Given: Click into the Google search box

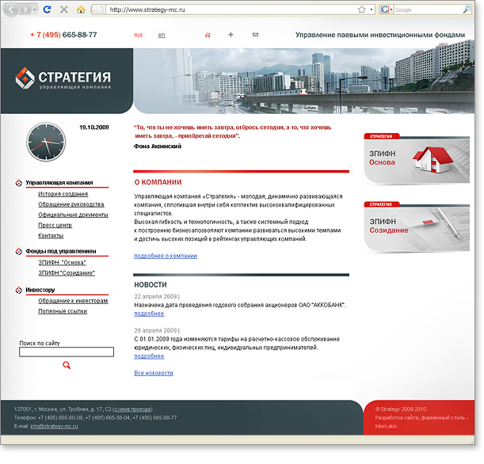Looking at the screenshot, I should (429, 10).
